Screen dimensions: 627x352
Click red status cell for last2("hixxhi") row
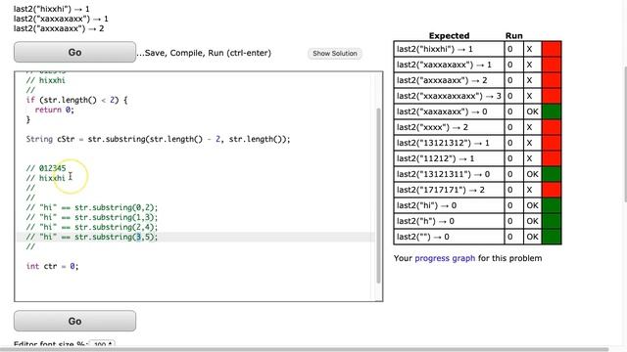552,49
